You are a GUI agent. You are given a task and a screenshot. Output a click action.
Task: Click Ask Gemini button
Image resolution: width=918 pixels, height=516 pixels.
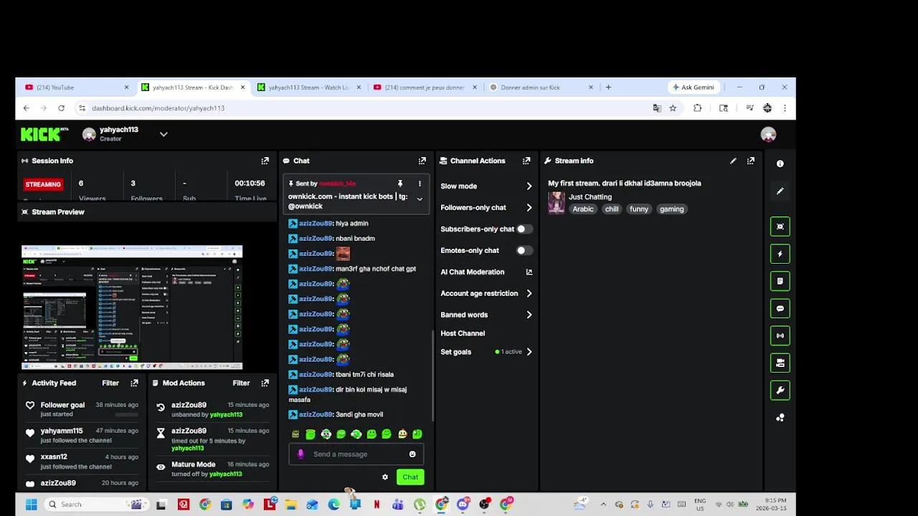click(x=693, y=87)
